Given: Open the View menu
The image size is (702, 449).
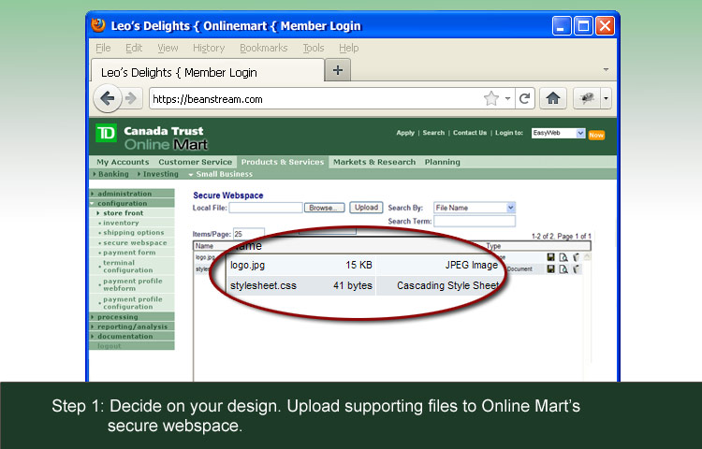Looking at the screenshot, I should pos(168,48).
